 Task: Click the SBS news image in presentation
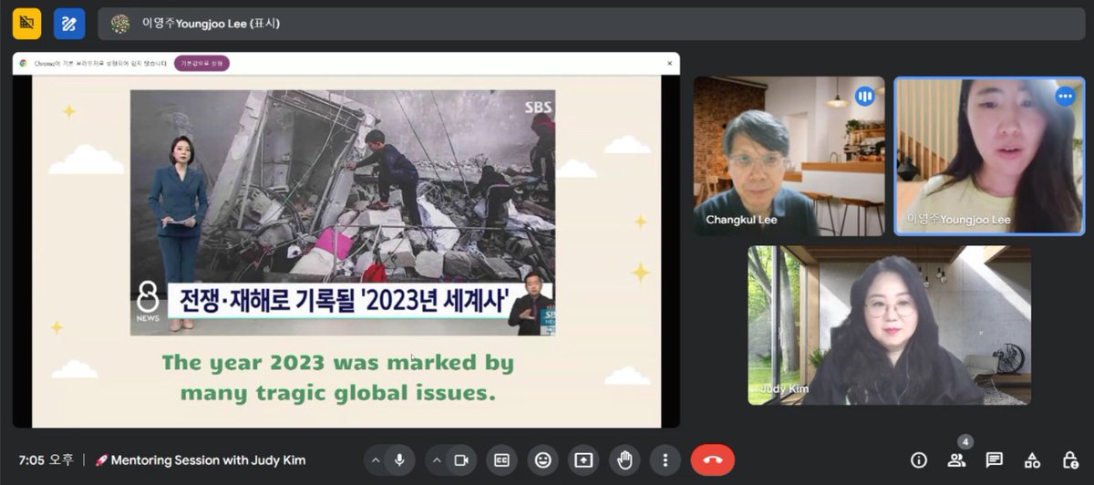343,212
